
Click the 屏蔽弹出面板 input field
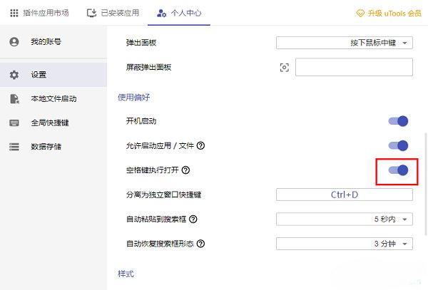(354, 67)
